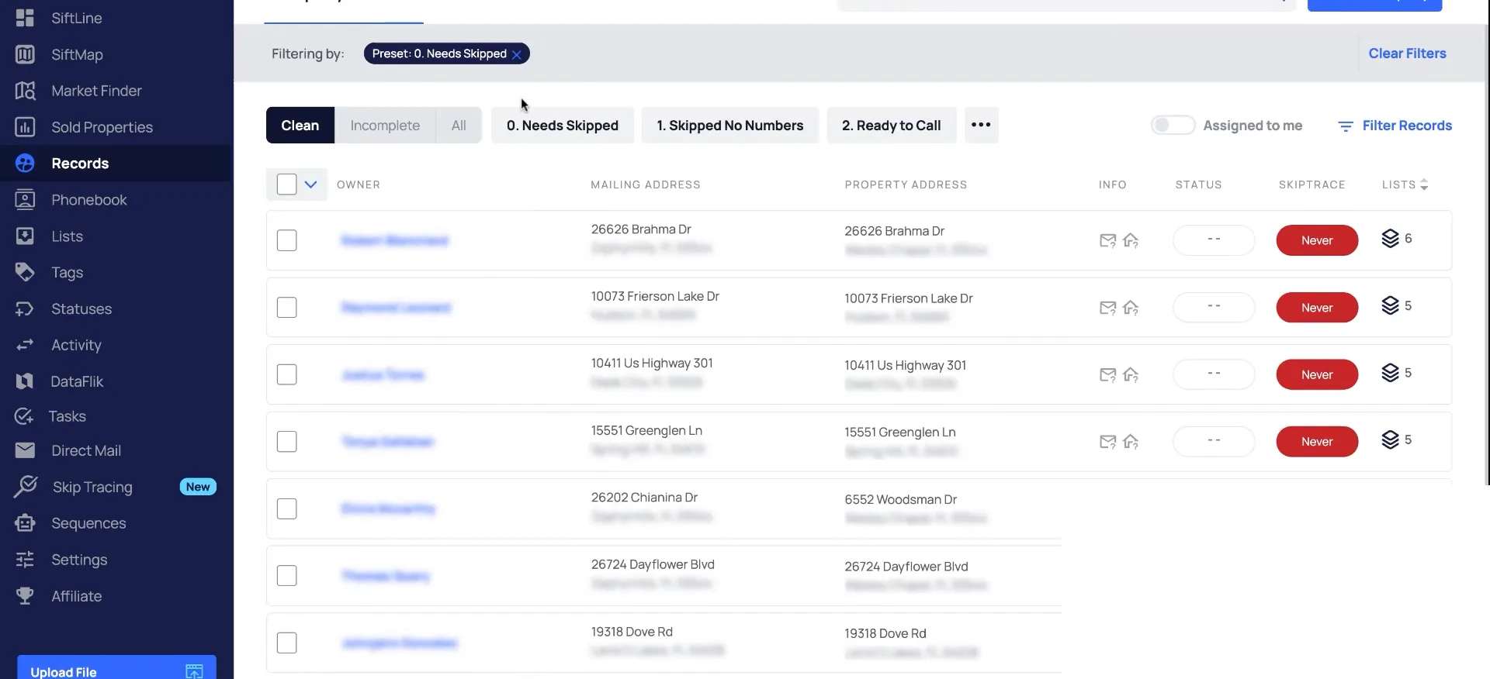Open SiftLine from the sidebar
1490x679 pixels.
coord(76,18)
